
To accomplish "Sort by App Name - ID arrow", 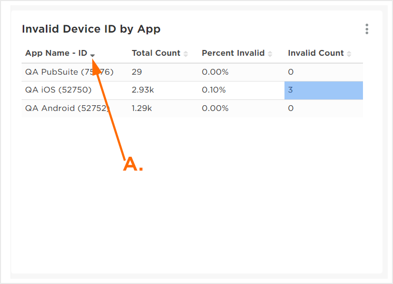I will click(x=93, y=54).
